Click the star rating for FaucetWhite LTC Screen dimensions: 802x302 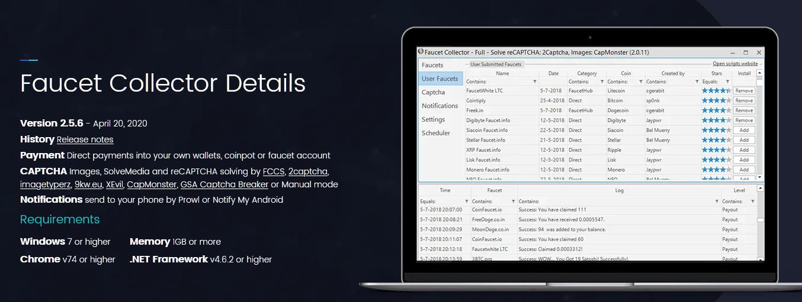click(x=716, y=91)
